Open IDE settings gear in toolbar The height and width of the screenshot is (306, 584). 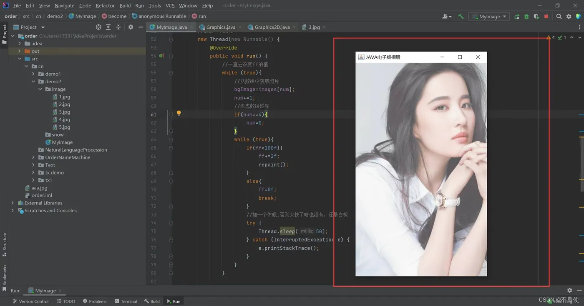coord(569,16)
